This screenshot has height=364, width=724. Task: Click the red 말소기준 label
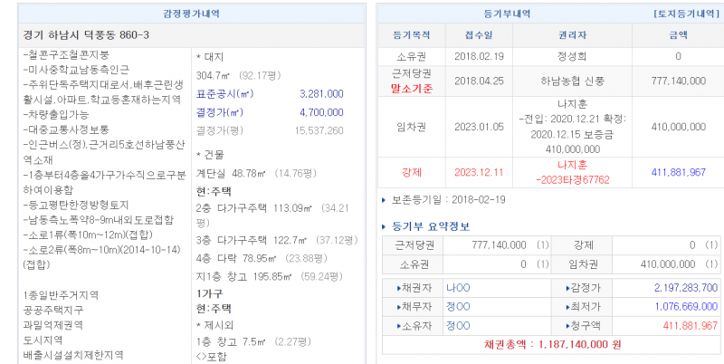coord(413,89)
